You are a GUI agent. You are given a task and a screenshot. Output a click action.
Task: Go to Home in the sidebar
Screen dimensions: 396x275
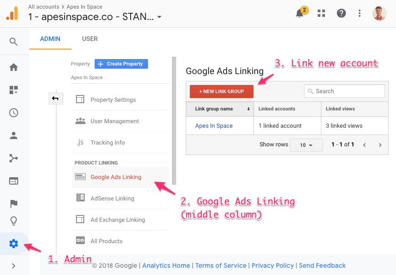click(x=14, y=67)
